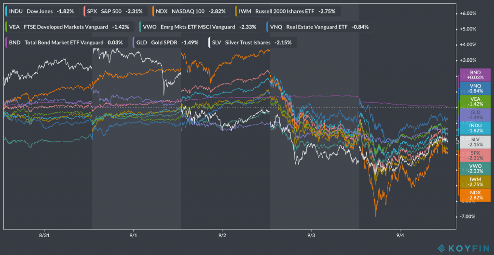Click the blue VNQ -0.84% axis tag
The width and height of the screenshot is (494, 255).
coord(475,88)
